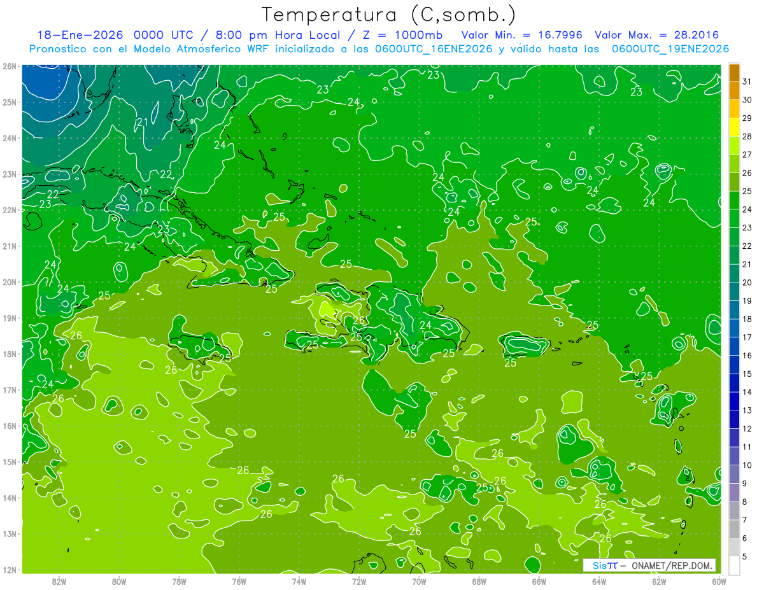Click the '68W' longitude axis label
Viewport: 764px width, 590px height.
click(x=479, y=581)
